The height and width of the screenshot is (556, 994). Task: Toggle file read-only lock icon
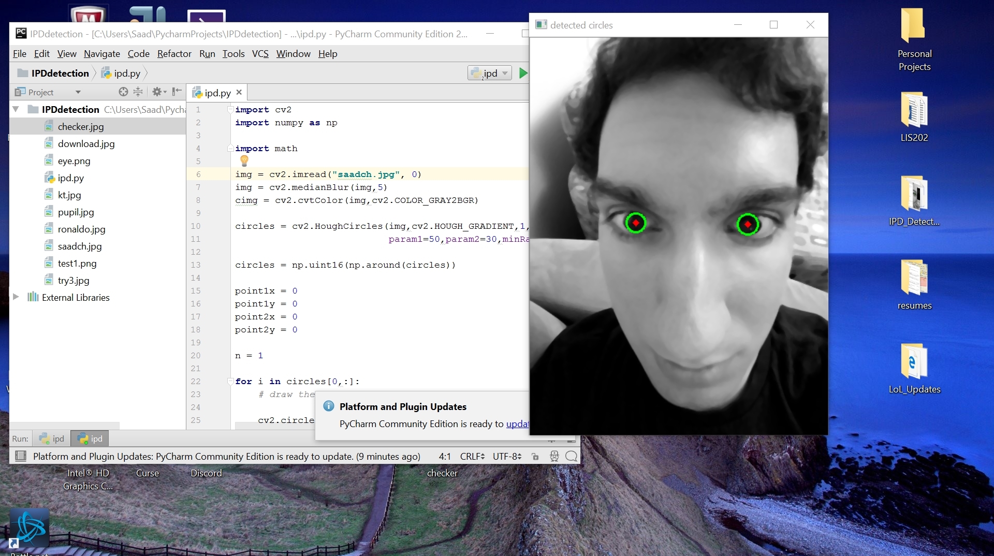[535, 456]
